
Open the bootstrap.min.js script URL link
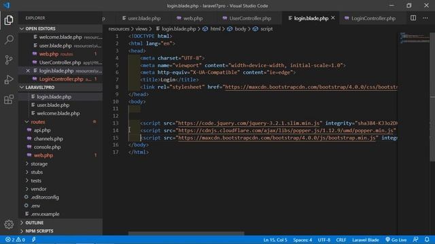[277, 138]
